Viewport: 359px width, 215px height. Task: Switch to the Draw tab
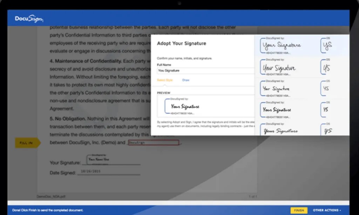[x=186, y=80]
